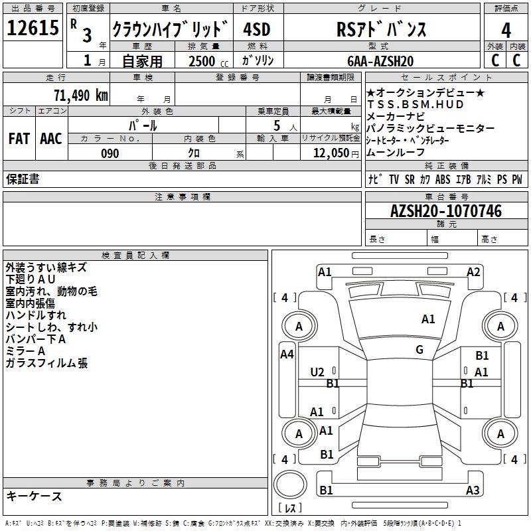
Task: Click the 高さ dimension field
Action: [x=503, y=238]
